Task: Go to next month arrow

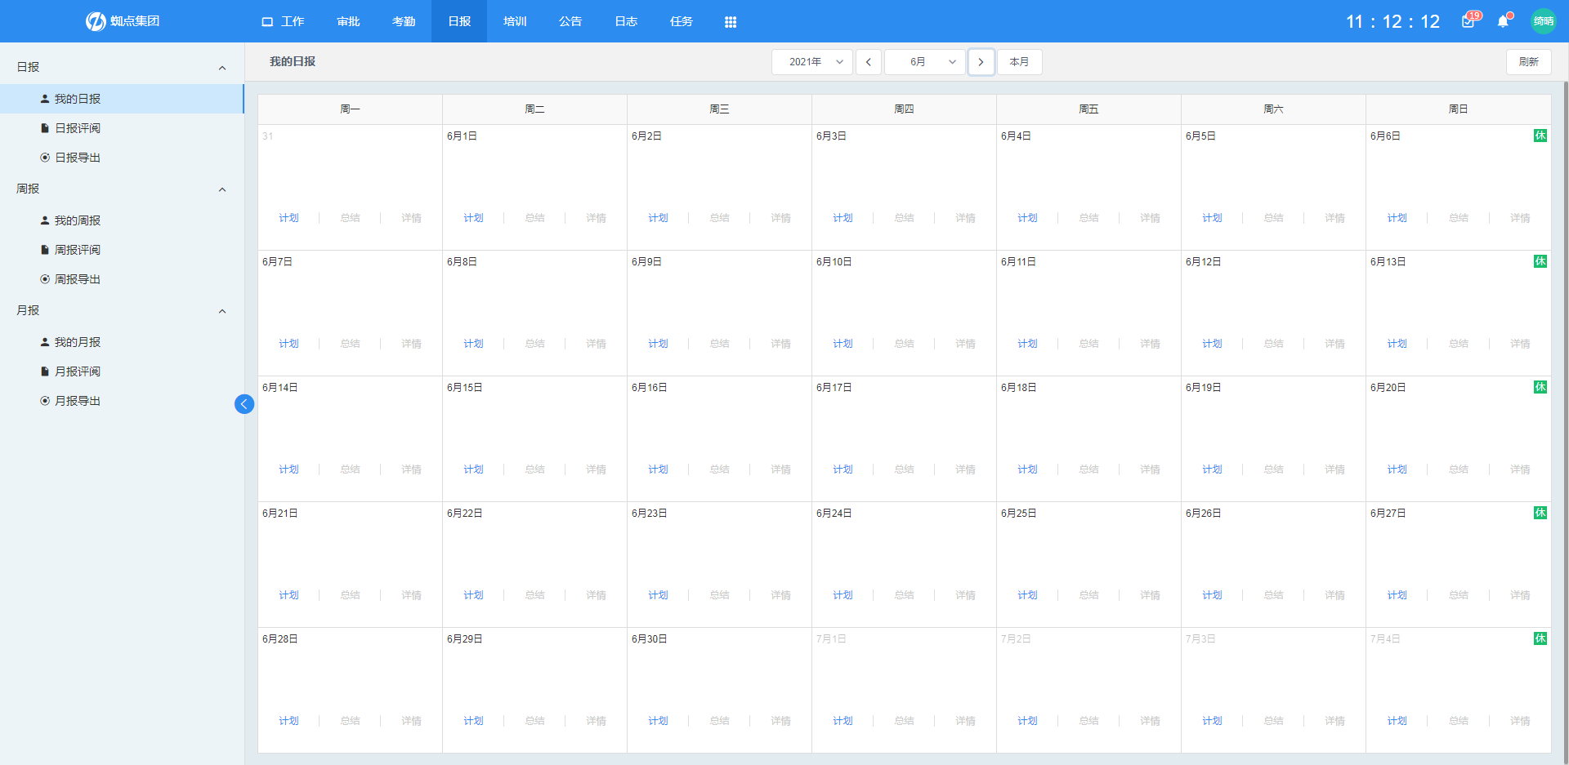Action: click(x=981, y=62)
